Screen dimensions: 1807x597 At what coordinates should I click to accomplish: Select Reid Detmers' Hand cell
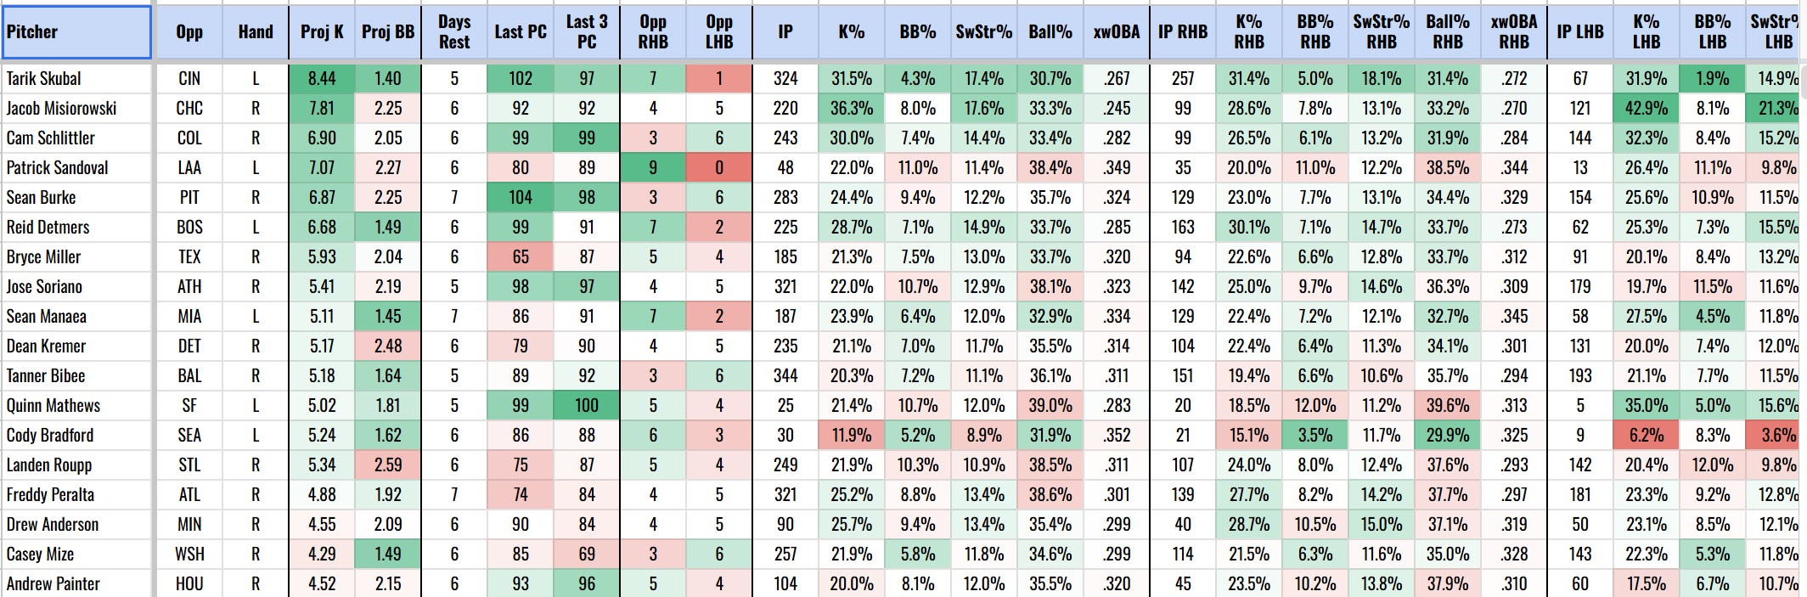click(x=256, y=227)
